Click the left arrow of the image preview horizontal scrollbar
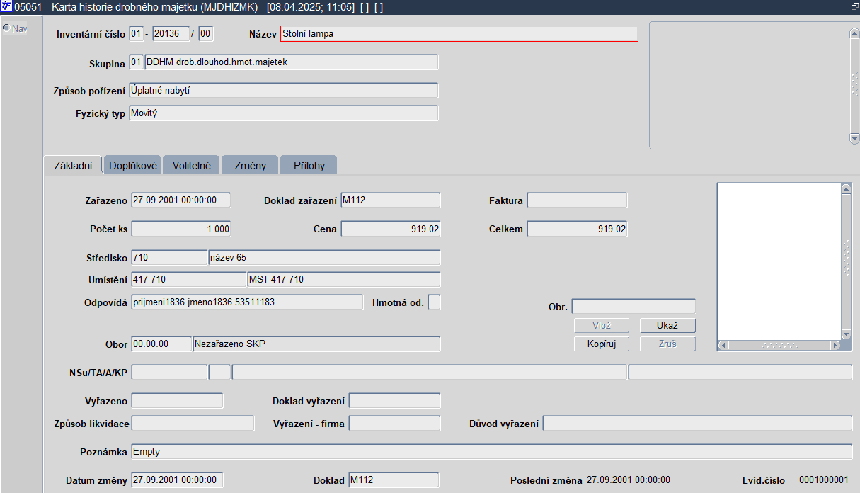This screenshot has width=860, height=493. click(x=723, y=345)
